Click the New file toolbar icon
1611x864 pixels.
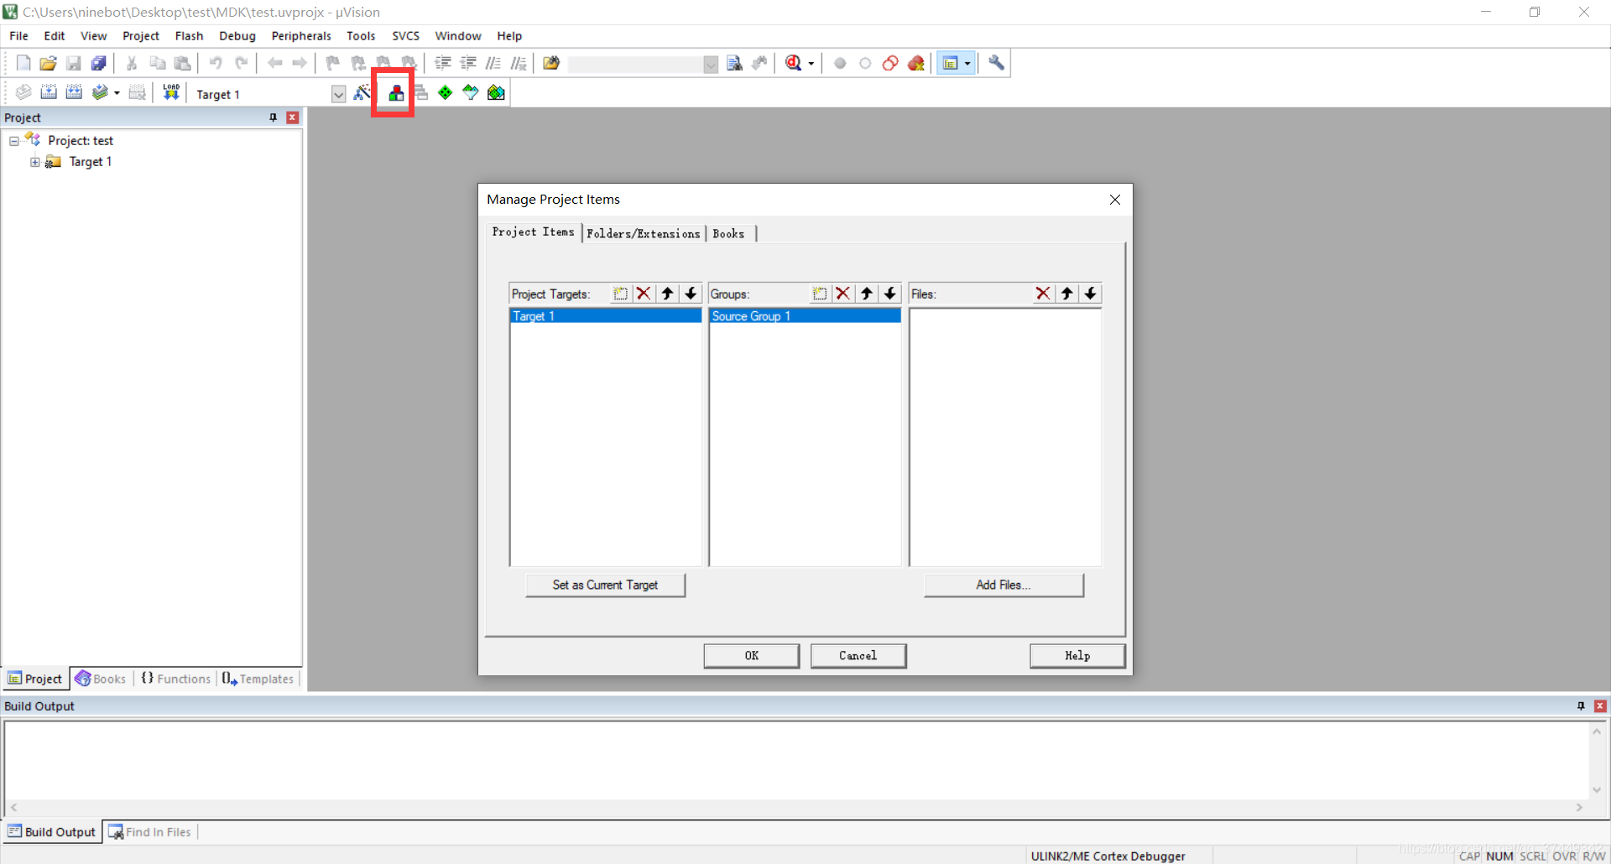(x=23, y=63)
